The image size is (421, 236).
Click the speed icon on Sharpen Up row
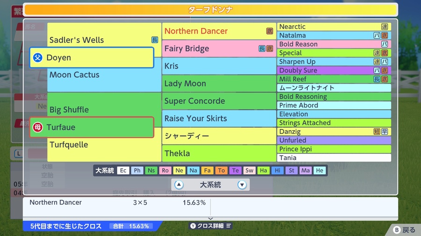coord(377,62)
